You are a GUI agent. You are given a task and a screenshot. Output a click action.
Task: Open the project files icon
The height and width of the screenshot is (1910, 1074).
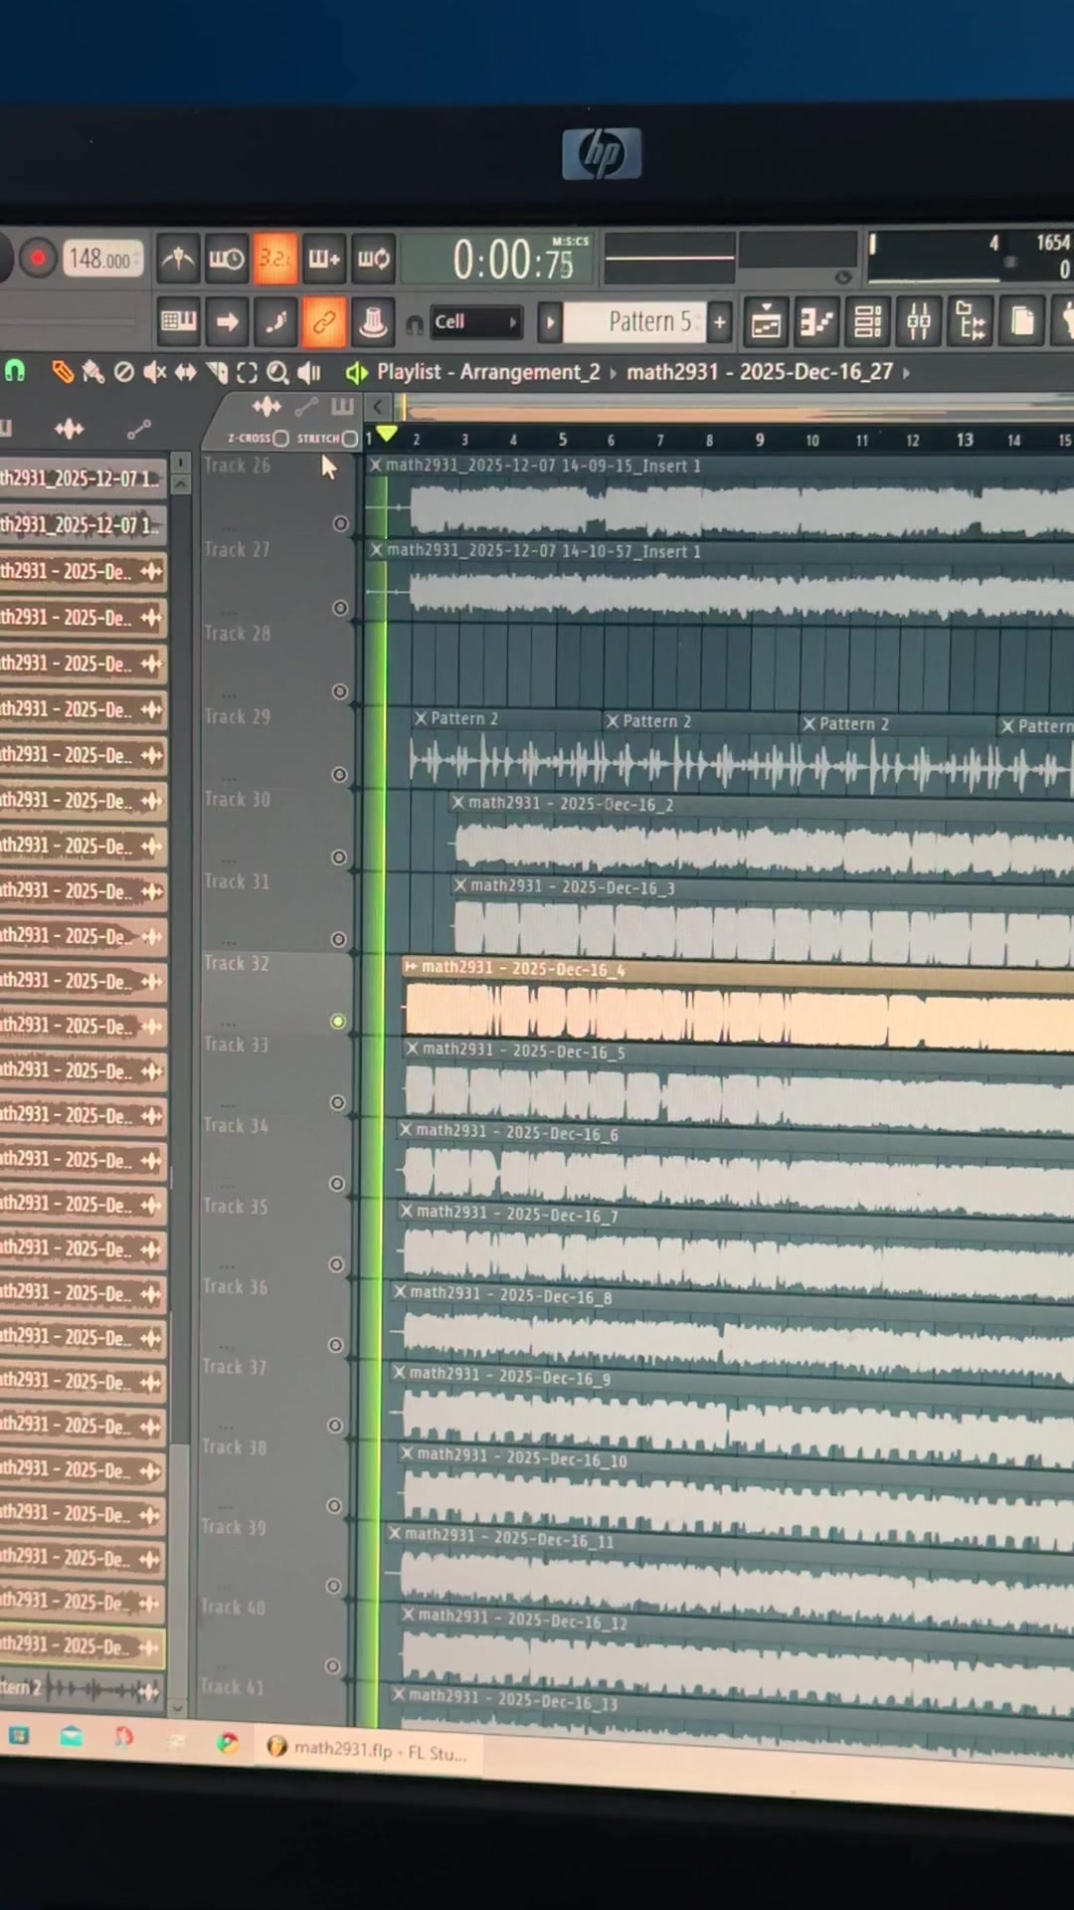[1021, 322]
